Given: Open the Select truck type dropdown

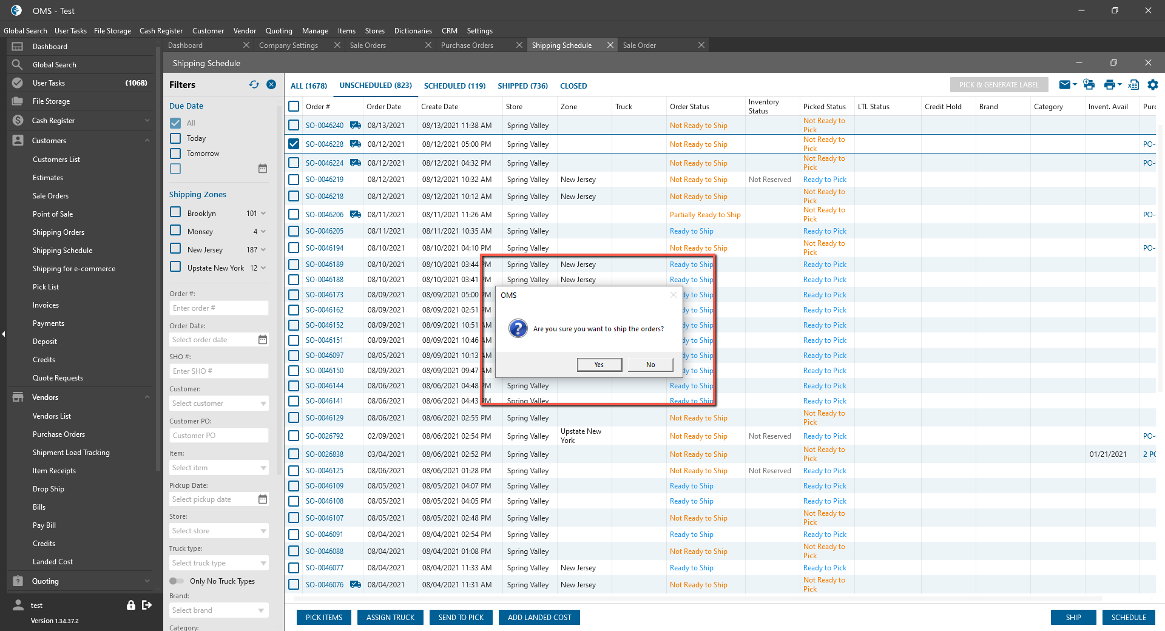Looking at the screenshot, I should click(x=218, y=563).
